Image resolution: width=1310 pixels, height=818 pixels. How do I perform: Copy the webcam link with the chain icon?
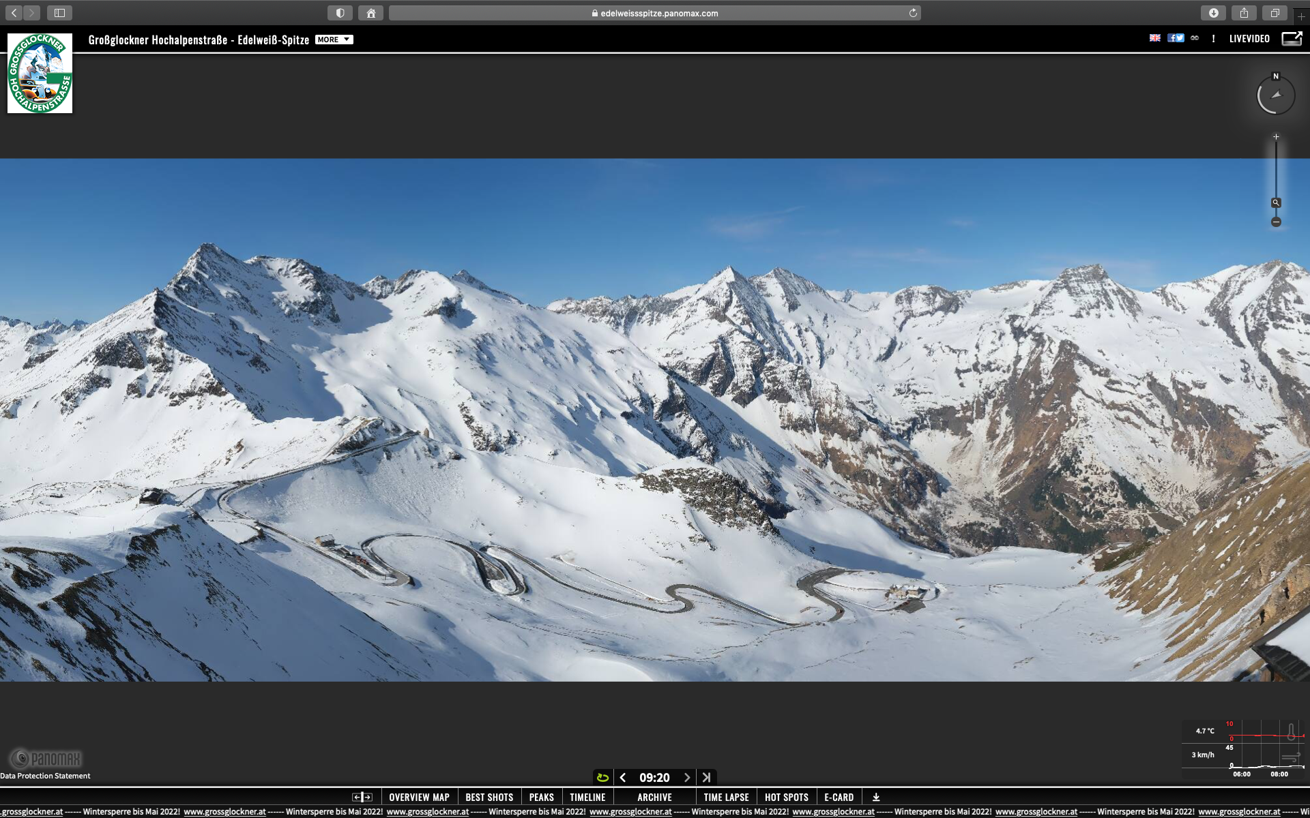(x=1195, y=38)
